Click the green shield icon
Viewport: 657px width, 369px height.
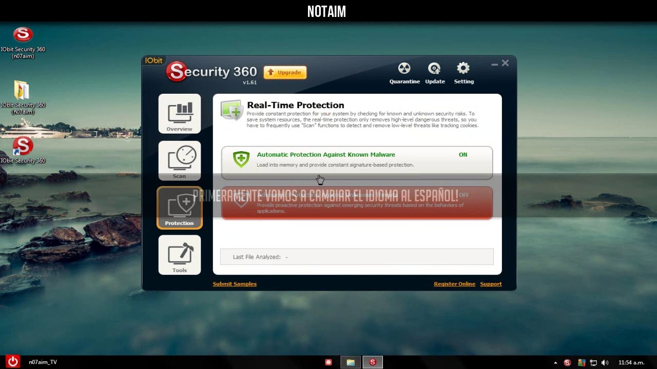tap(241, 159)
